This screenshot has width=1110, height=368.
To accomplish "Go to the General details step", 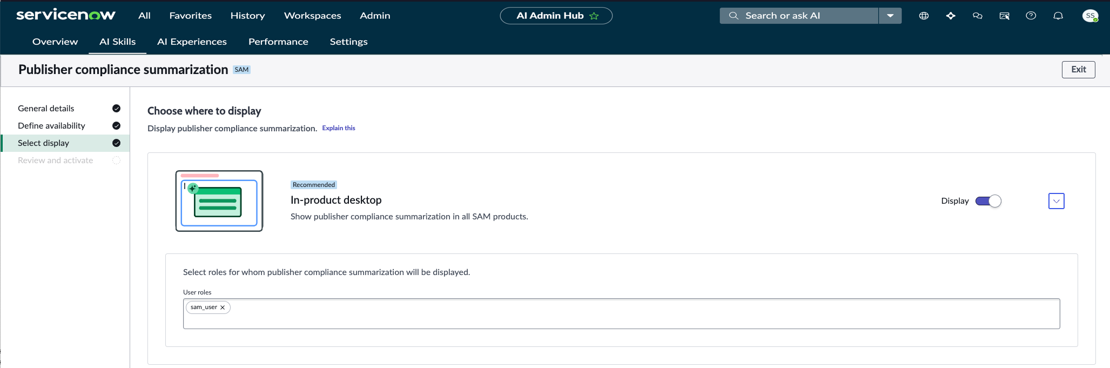I will (46, 108).
